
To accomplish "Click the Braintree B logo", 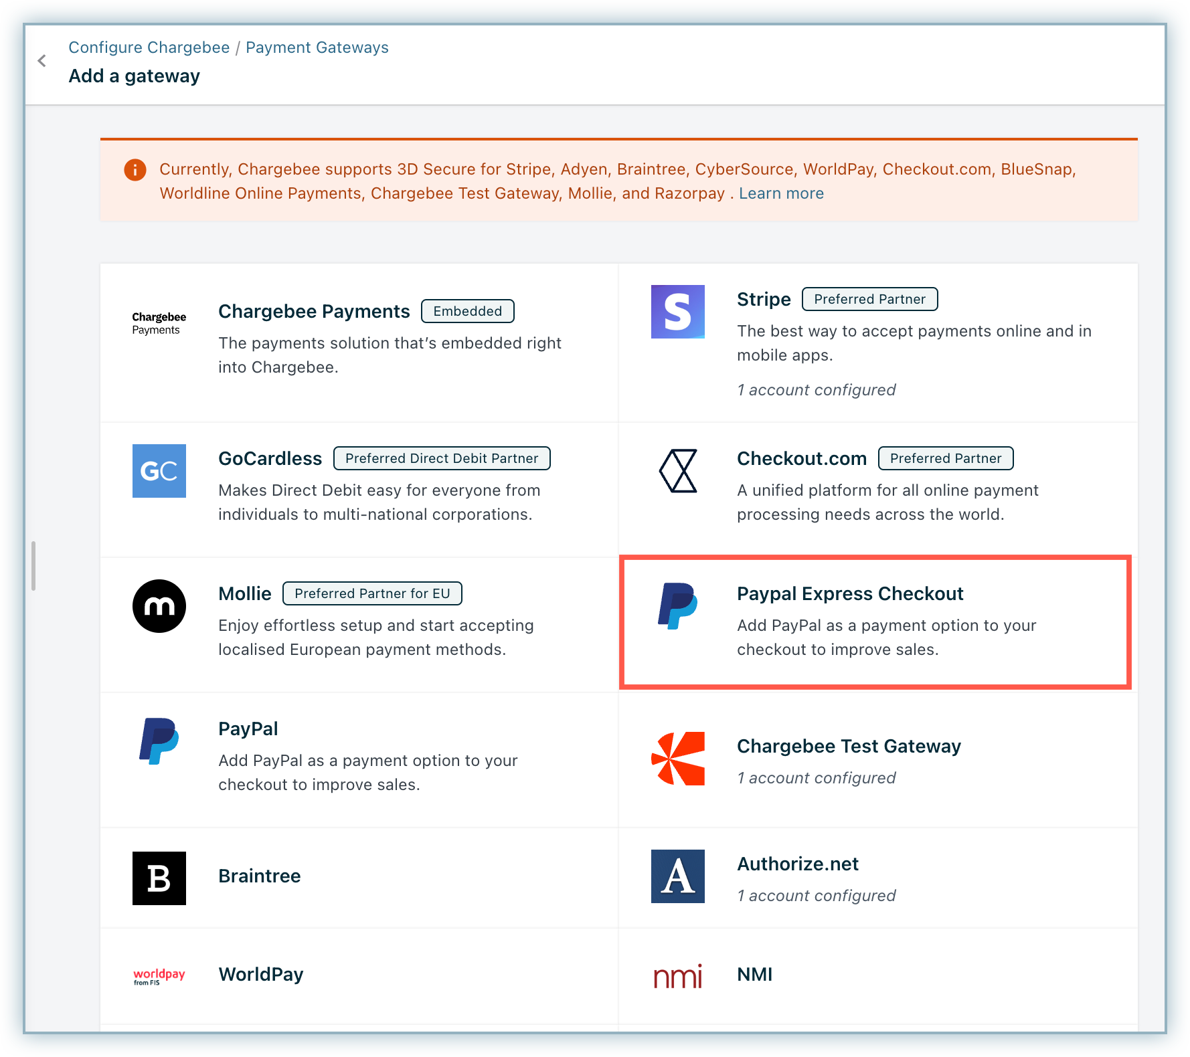I will [159, 878].
